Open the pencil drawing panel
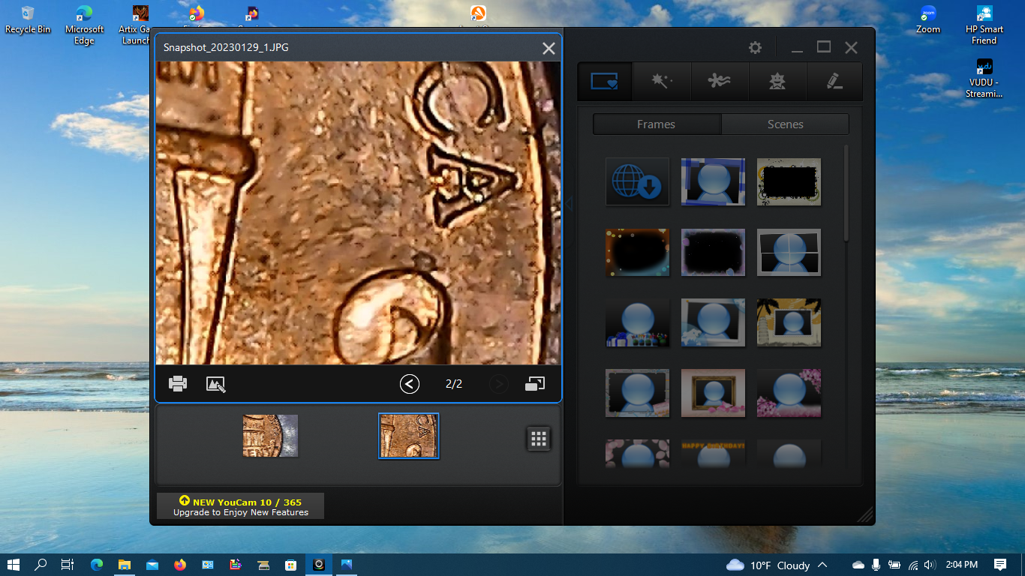Image resolution: width=1025 pixels, height=576 pixels. pyautogui.click(x=834, y=81)
